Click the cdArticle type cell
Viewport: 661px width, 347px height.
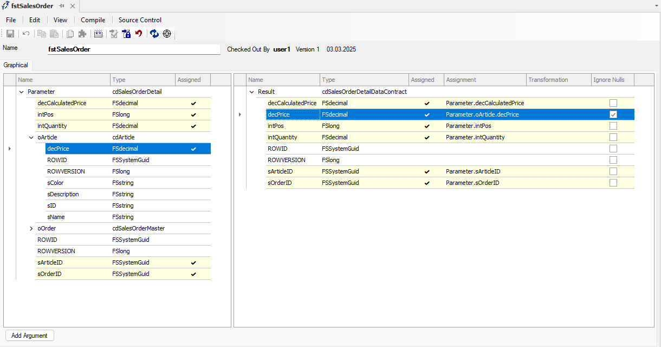point(143,137)
